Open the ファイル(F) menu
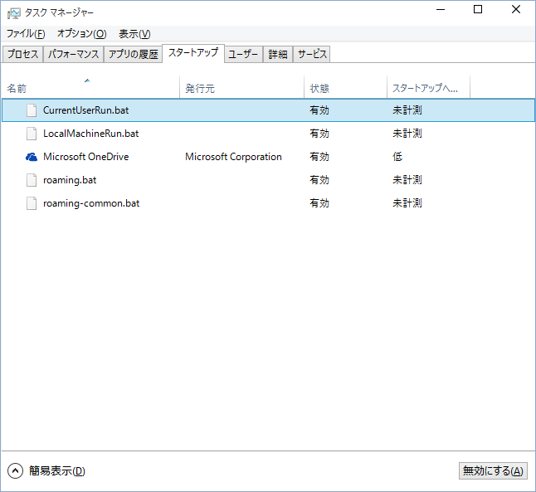Screen dimensions: 536x492 [26, 33]
